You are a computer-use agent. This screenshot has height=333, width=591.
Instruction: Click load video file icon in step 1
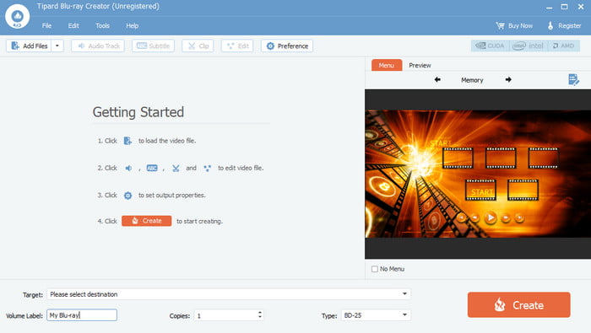pyautogui.click(x=127, y=141)
